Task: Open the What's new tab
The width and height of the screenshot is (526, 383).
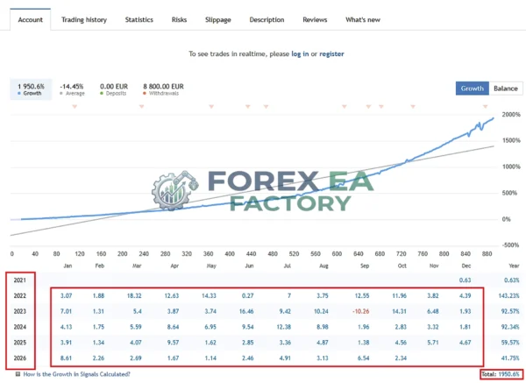Action: point(363,20)
